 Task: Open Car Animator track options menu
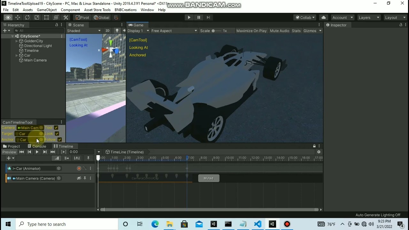pos(90,168)
